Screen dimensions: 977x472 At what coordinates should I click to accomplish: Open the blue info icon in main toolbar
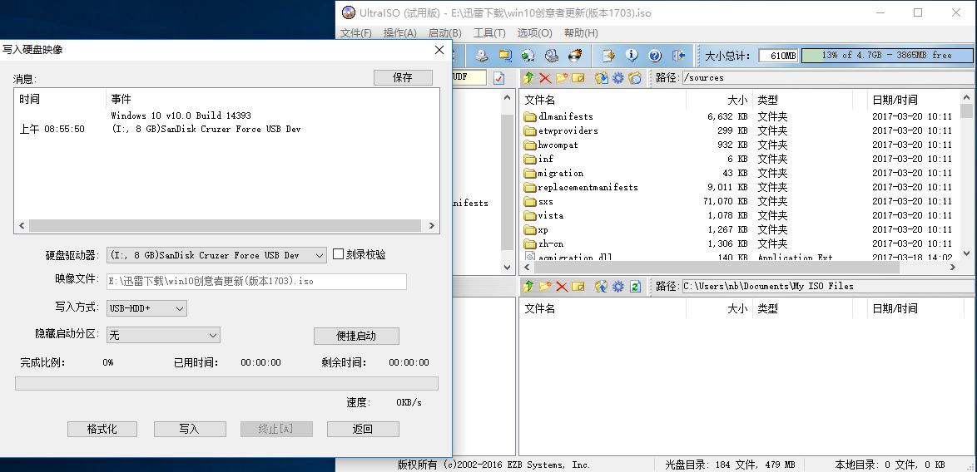(x=632, y=56)
